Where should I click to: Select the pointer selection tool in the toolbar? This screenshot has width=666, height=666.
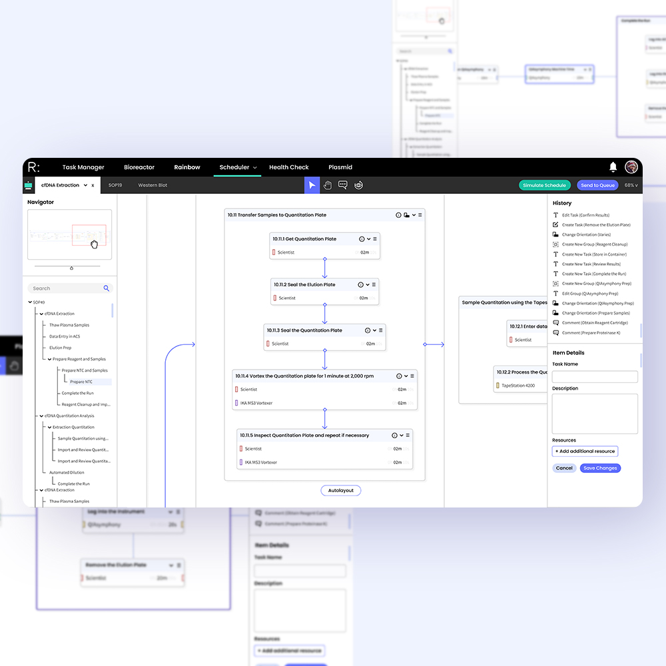coord(312,184)
